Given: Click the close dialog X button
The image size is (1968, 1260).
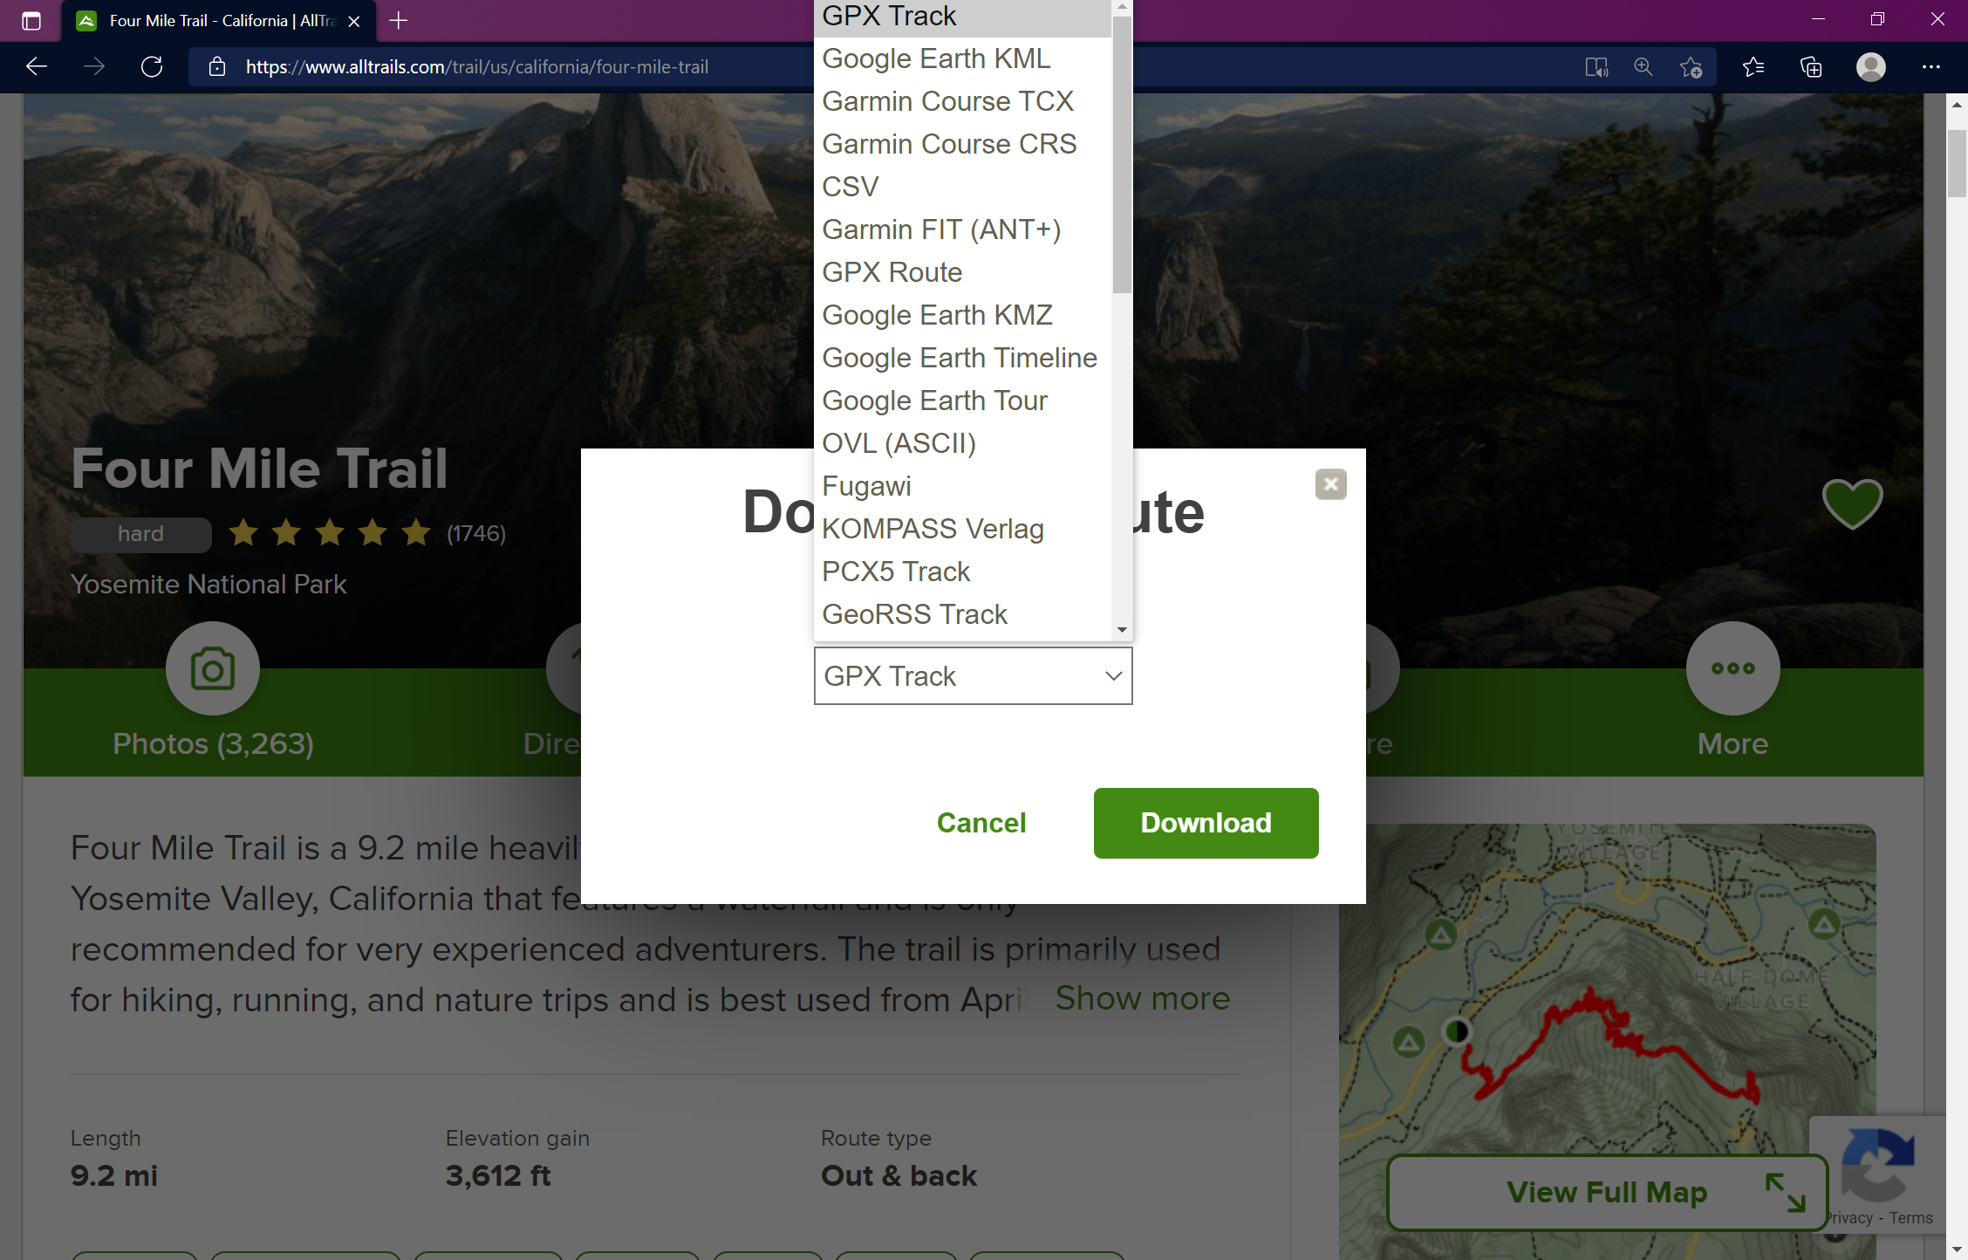Looking at the screenshot, I should pos(1329,483).
